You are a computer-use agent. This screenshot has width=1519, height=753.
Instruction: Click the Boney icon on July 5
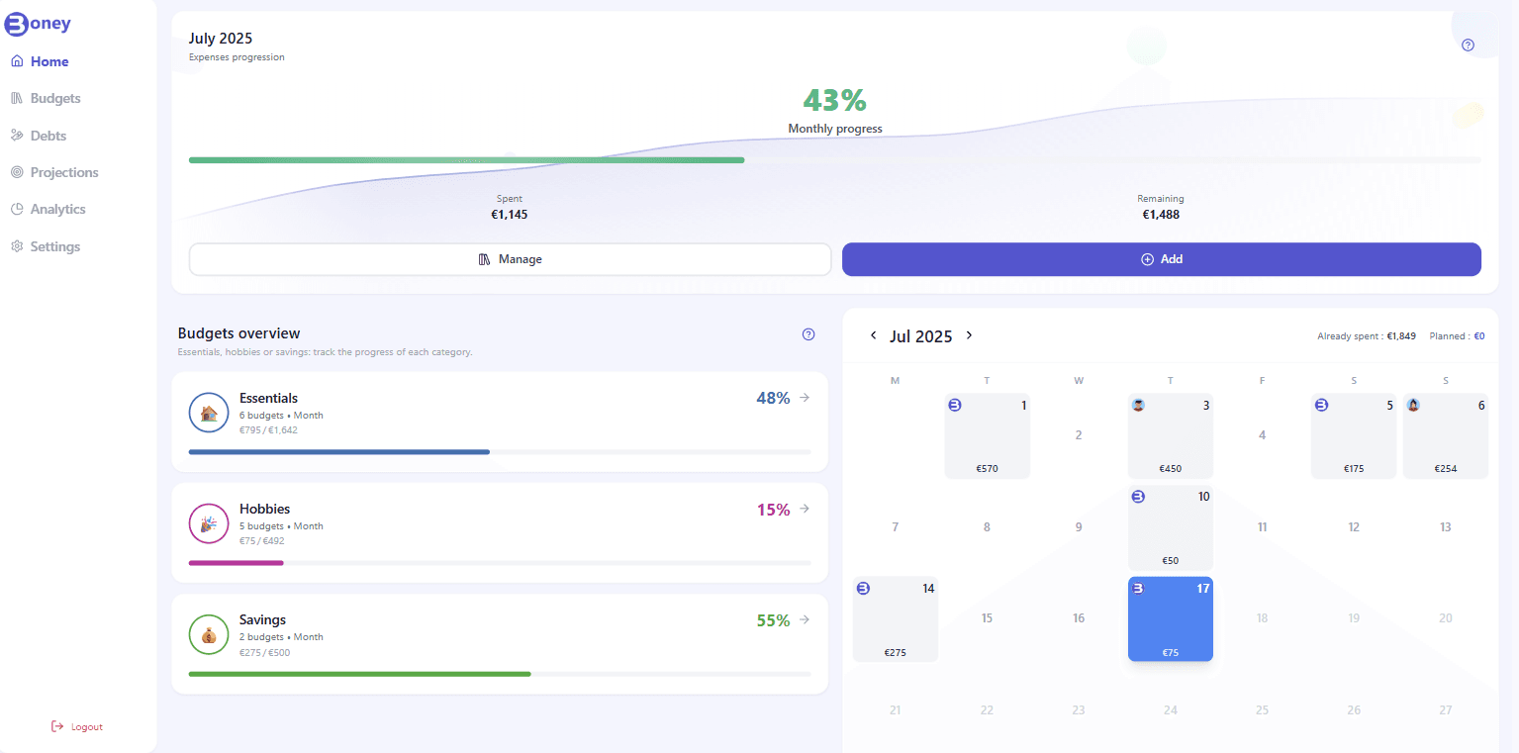pos(1321,405)
